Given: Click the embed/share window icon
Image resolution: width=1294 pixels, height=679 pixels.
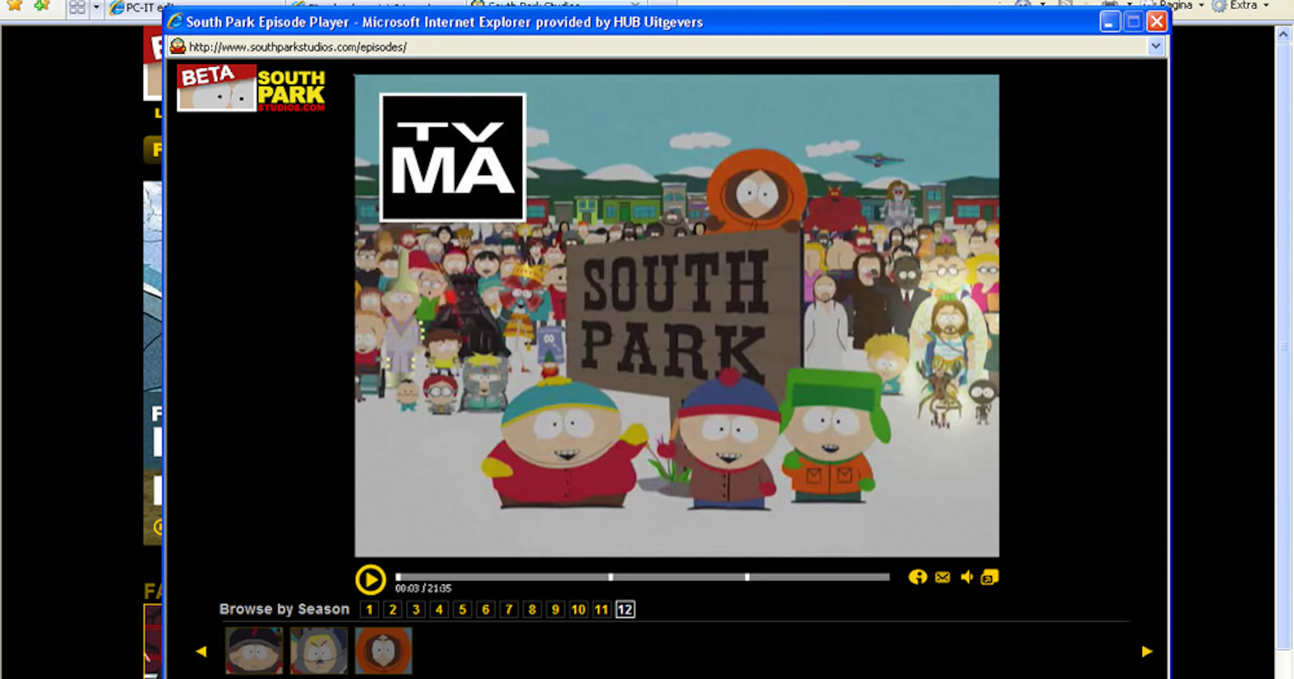Looking at the screenshot, I should [x=990, y=577].
